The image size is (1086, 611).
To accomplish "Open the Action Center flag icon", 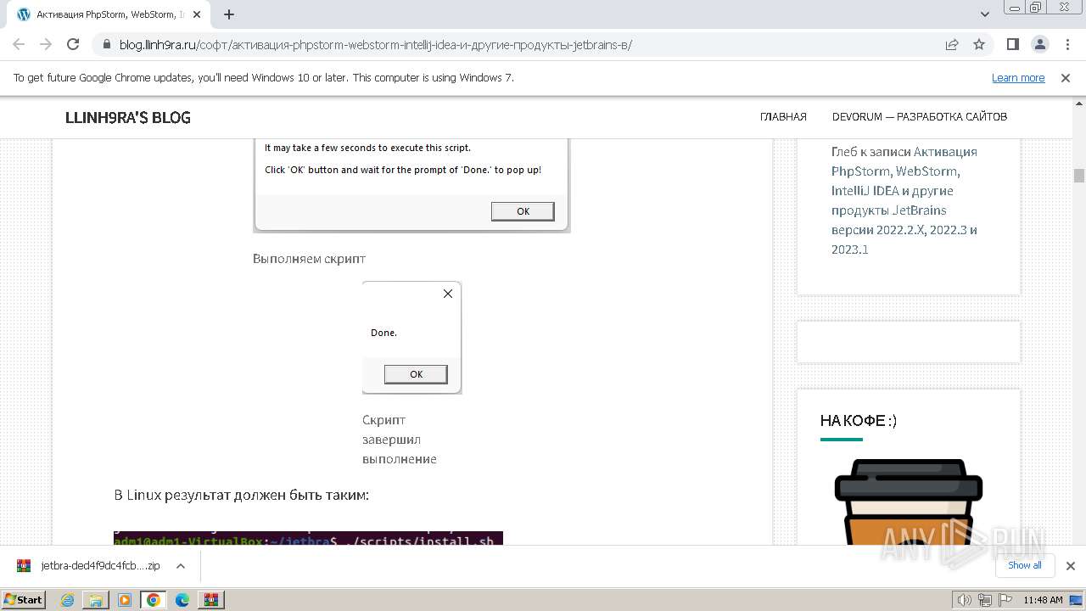I will pyautogui.click(x=1005, y=600).
